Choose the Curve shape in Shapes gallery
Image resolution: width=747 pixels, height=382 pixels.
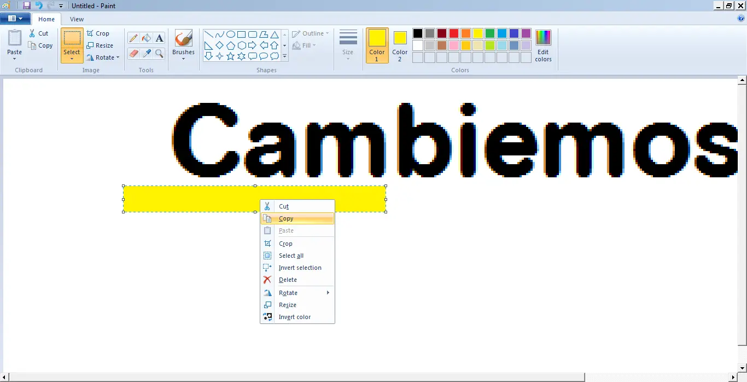tap(219, 34)
